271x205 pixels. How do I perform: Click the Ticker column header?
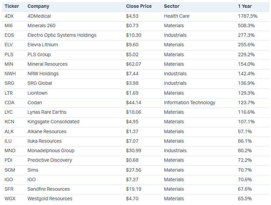12,6
